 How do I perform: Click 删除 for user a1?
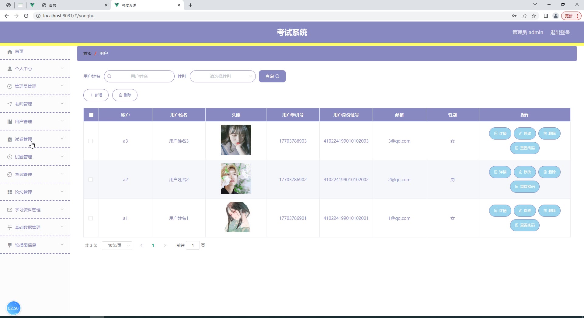pyautogui.click(x=549, y=211)
